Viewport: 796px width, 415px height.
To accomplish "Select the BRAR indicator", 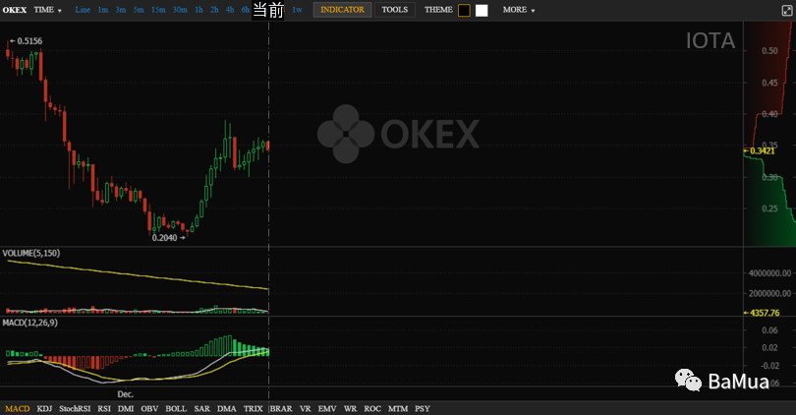I will (x=281, y=408).
